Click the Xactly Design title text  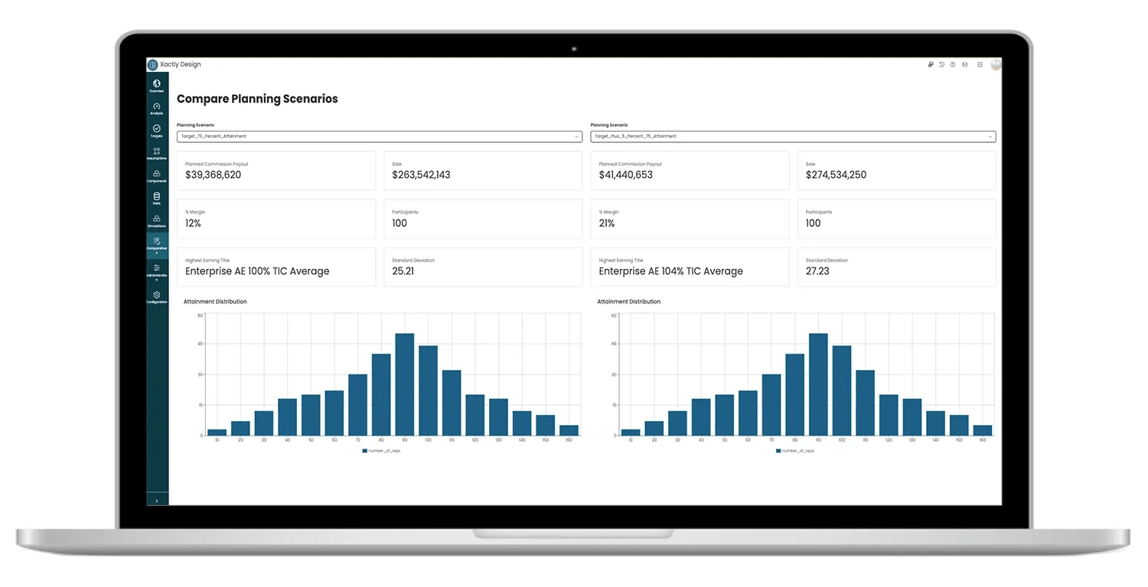(181, 65)
